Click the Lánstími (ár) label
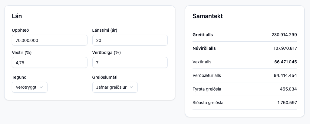Viewport: 310px width, 124px height. click(x=104, y=30)
